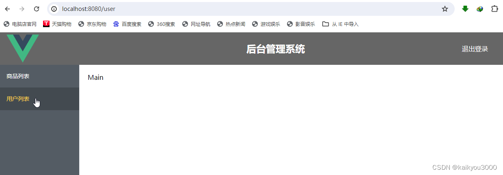Open the 影音娱乐 bookmark
Image resolution: width=503 pixels, height=175 pixels.
(301, 24)
